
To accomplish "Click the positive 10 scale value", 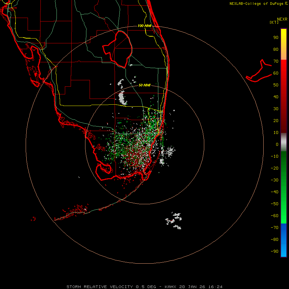I will tap(276, 133).
